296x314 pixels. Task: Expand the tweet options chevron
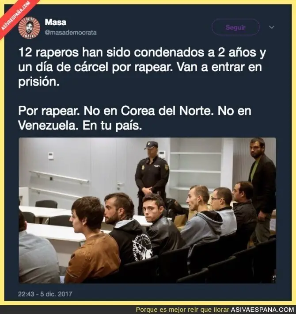pos(271,27)
